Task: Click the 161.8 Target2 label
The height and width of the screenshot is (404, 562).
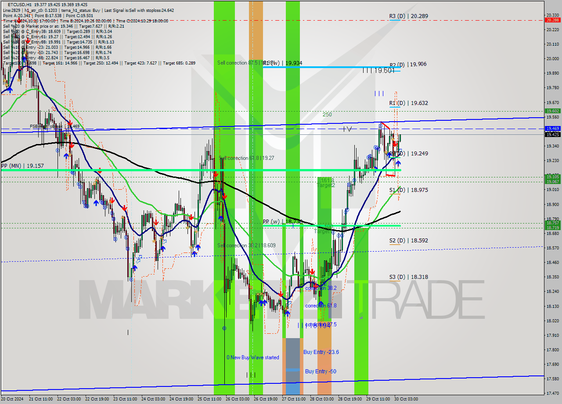Action: tap(326, 183)
